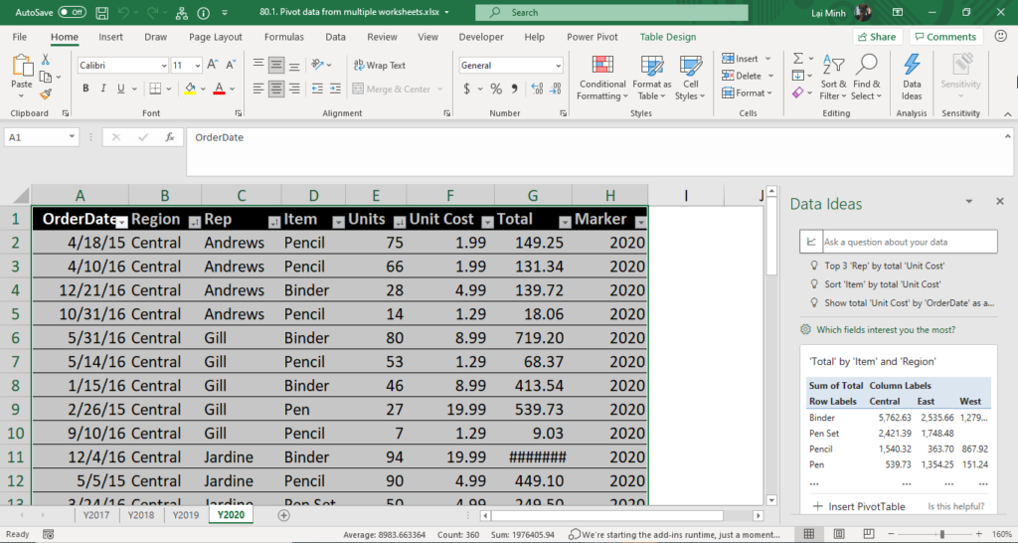Open the Format cells menu
1018x543 pixels.
748,92
